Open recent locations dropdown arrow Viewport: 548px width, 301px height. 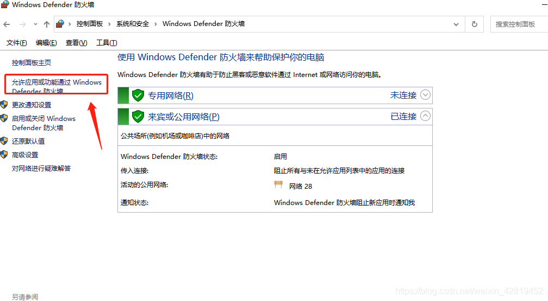[x=35, y=24]
